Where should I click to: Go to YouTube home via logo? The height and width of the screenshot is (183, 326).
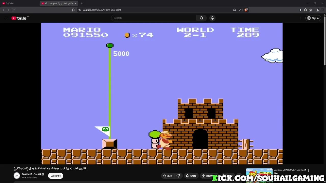(19, 18)
